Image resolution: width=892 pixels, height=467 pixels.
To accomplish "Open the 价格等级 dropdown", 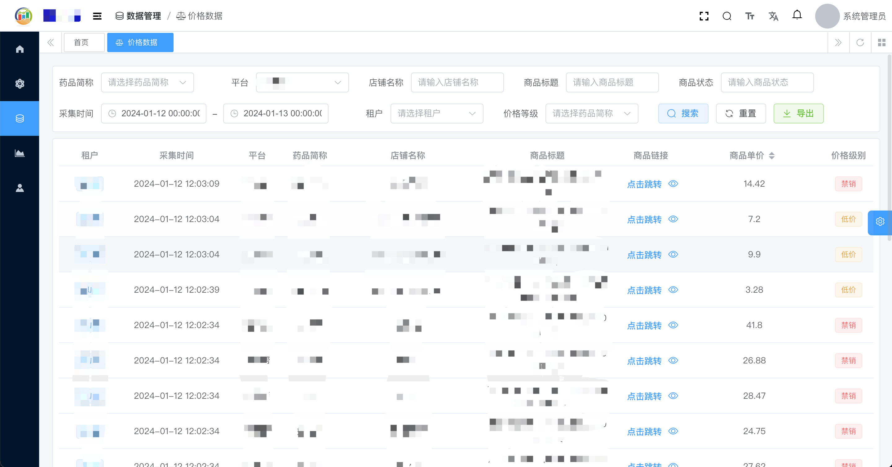I will click(x=591, y=113).
